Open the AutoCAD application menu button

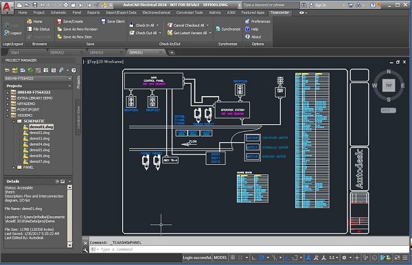pos(7,8)
